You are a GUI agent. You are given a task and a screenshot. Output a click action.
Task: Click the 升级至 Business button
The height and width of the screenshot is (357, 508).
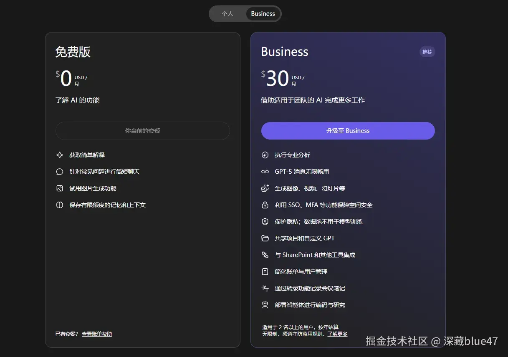point(348,130)
